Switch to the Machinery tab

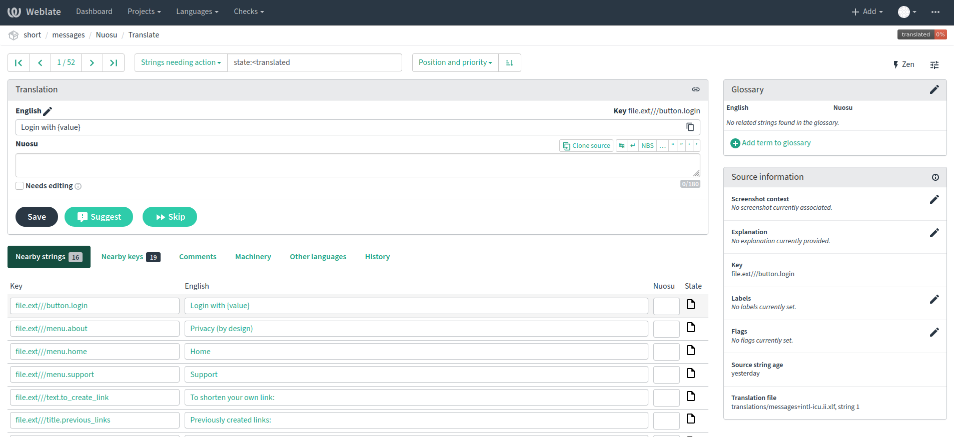coord(253,257)
